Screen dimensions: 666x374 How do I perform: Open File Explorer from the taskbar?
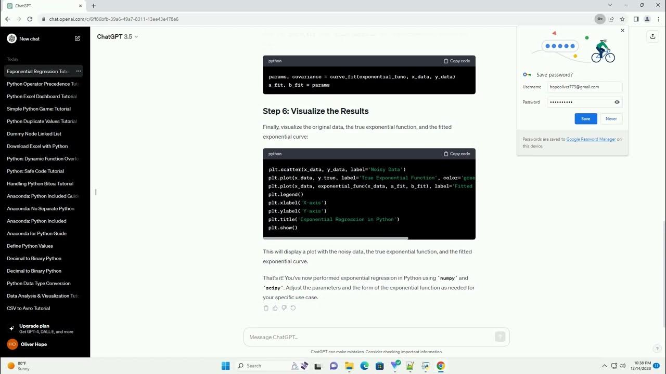[x=349, y=366]
